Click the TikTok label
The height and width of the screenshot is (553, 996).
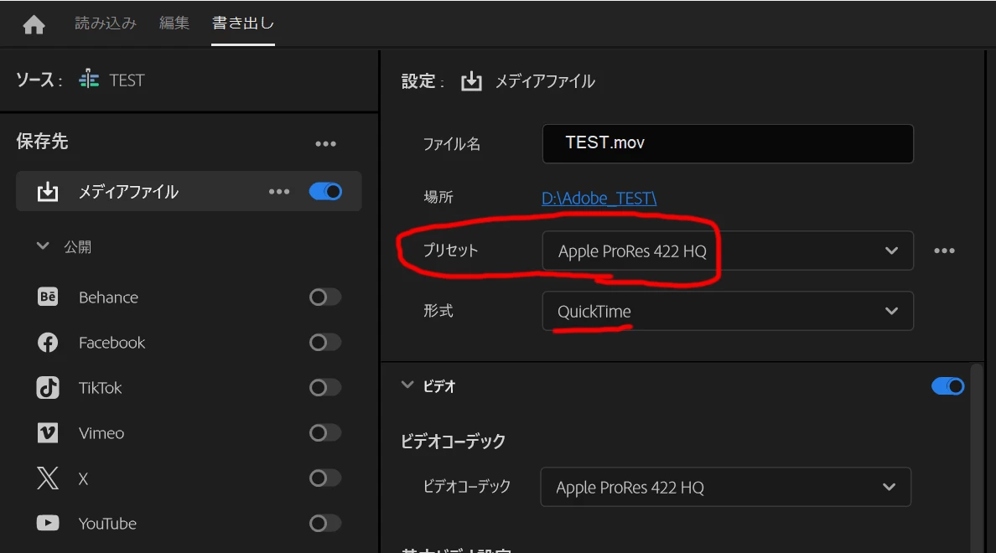pyautogui.click(x=101, y=388)
